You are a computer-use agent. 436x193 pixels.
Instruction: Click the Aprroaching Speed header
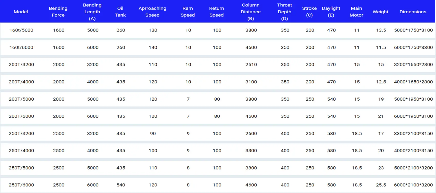tap(153, 12)
